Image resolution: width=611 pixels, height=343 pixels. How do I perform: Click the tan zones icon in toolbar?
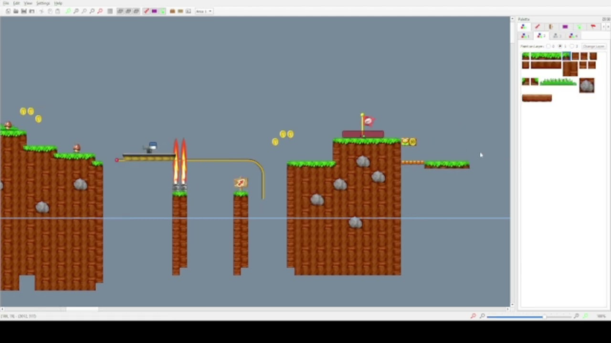pos(180,11)
